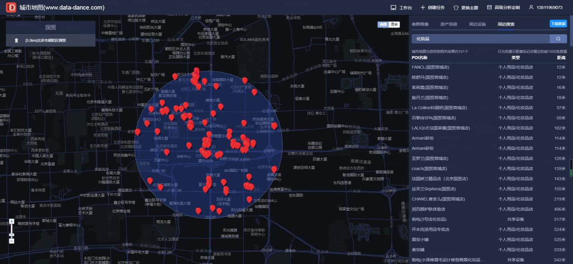Select the 茉莉蔻(国贸商城店) result
The height and width of the screenshot is (264, 573).
tap(489, 87)
